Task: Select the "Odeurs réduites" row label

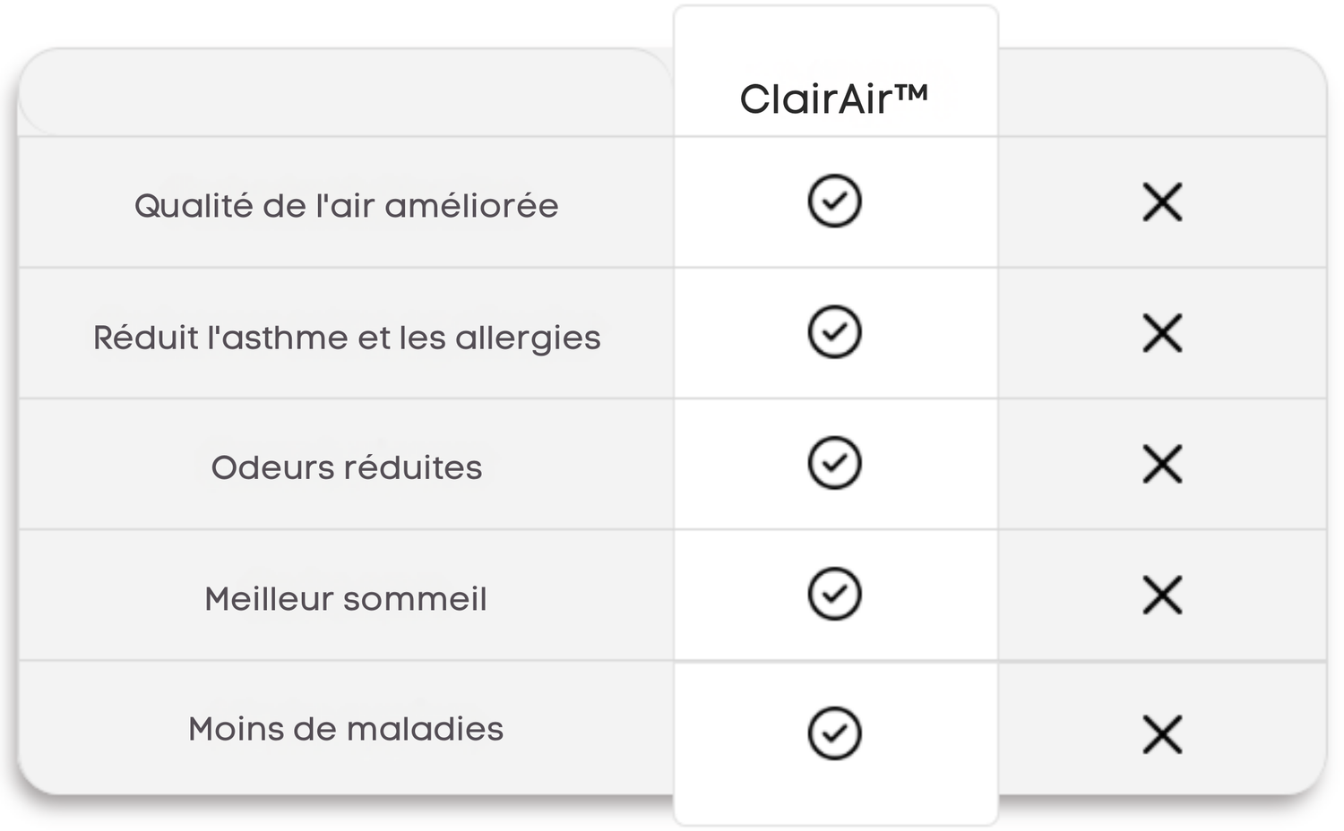Action: (x=346, y=467)
